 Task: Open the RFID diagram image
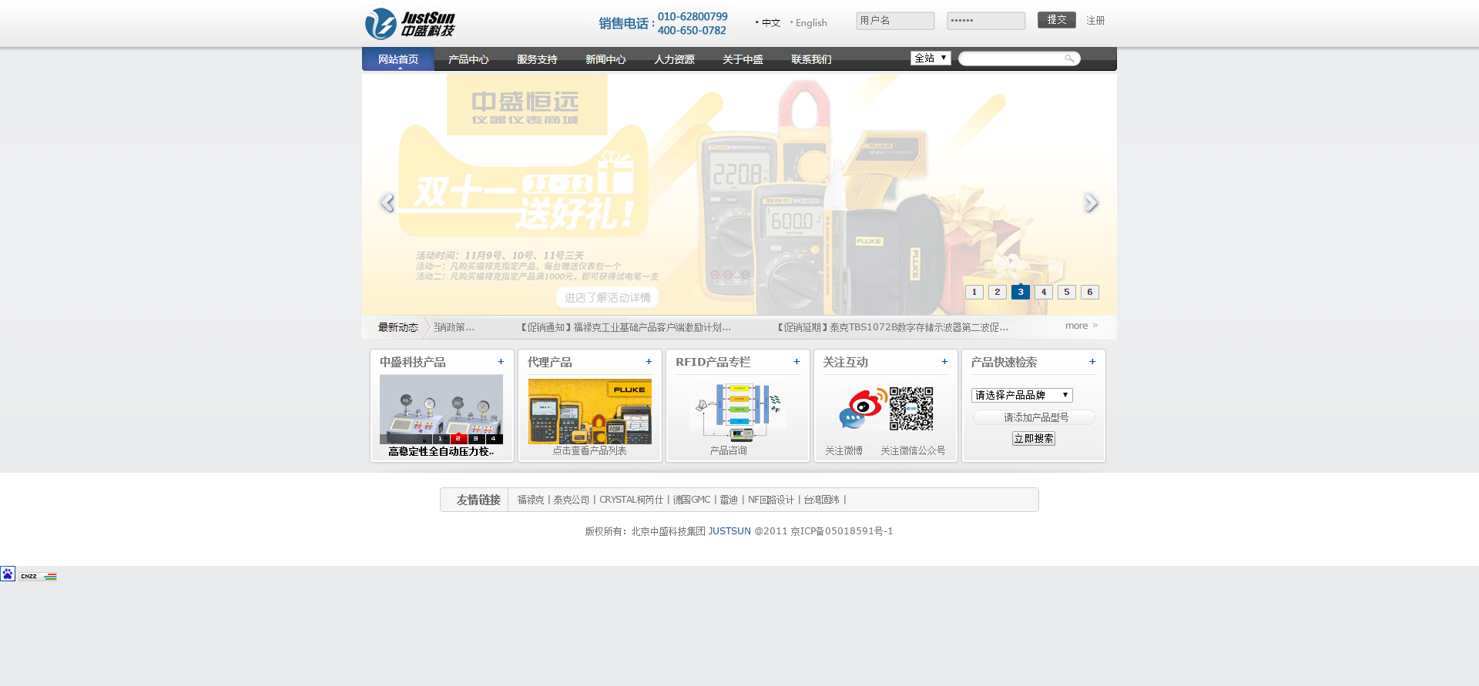[738, 411]
